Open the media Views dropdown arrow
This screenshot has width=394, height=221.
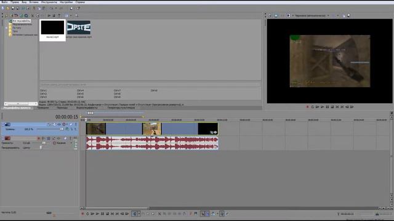(x=71, y=15)
